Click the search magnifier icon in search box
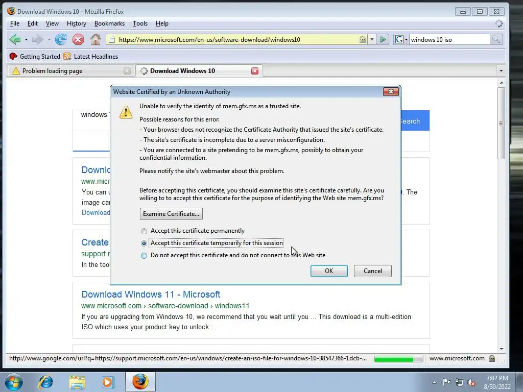This screenshot has height=392, width=523. click(x=496, y=40)
